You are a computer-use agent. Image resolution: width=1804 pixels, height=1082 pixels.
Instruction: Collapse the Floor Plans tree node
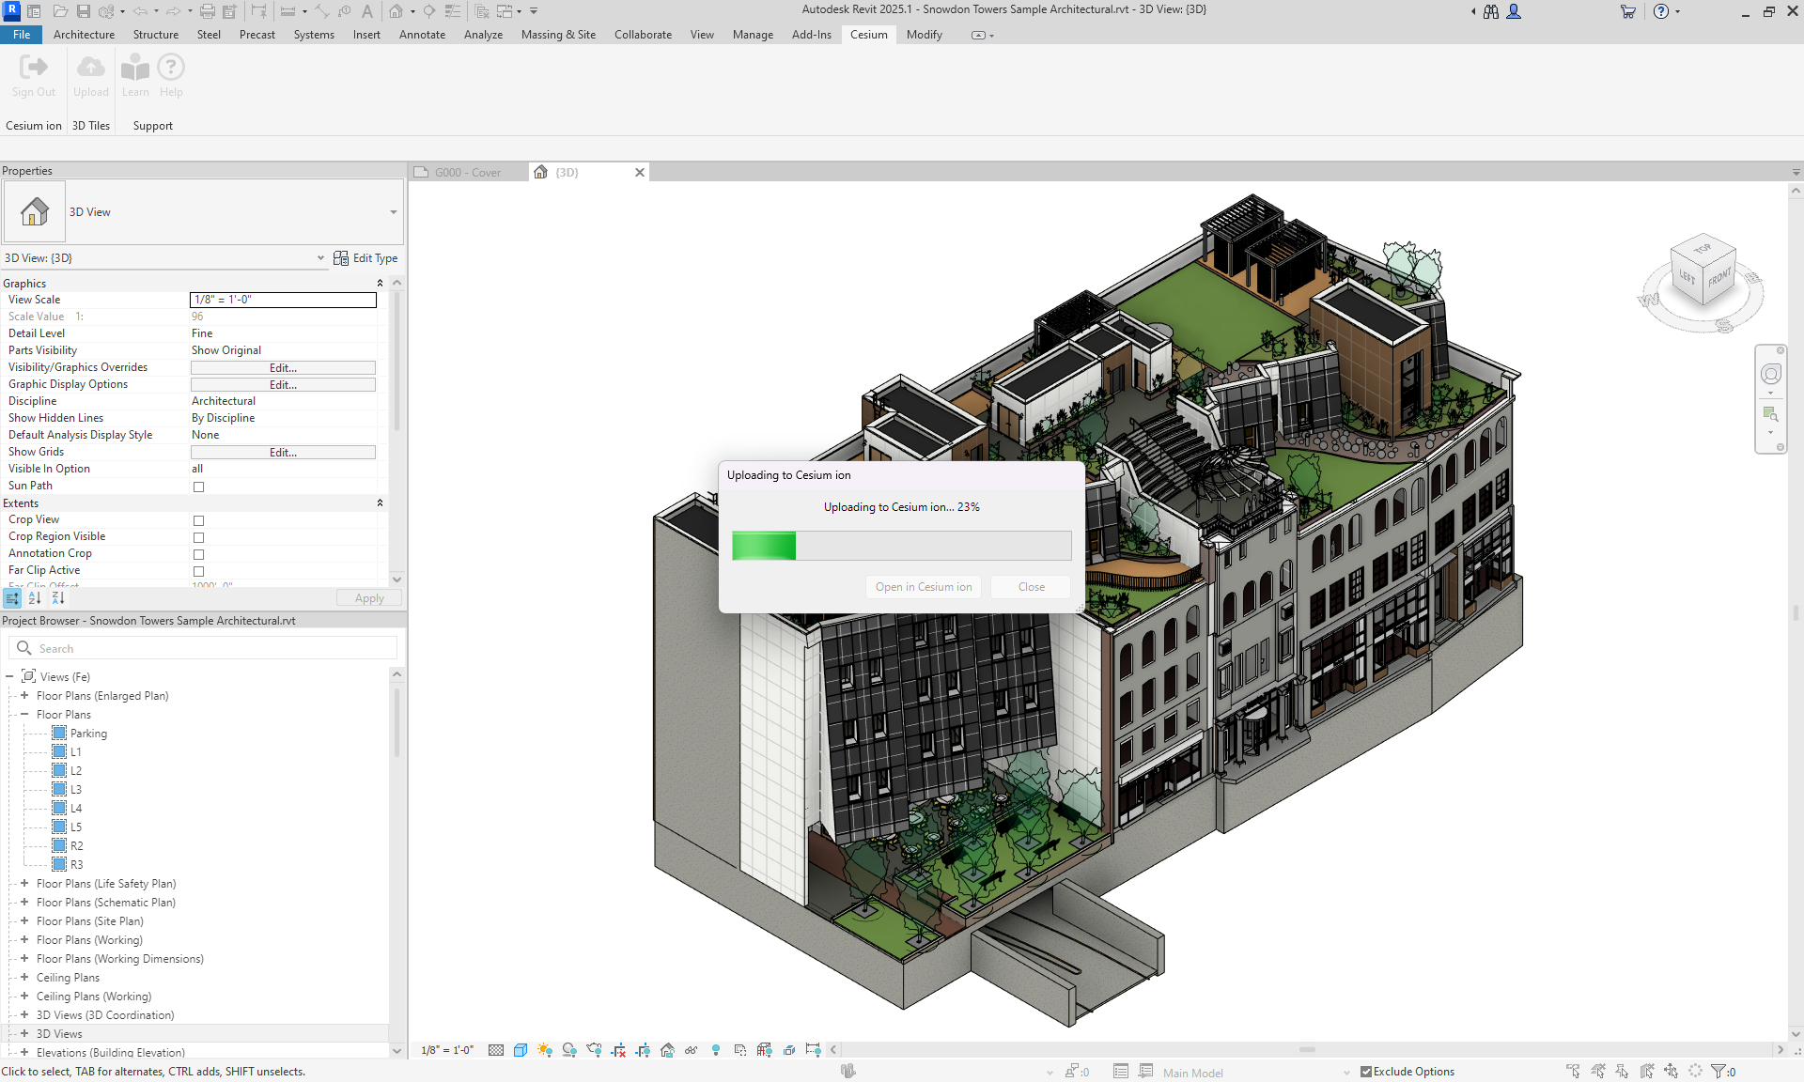click(x=24, y=715)
